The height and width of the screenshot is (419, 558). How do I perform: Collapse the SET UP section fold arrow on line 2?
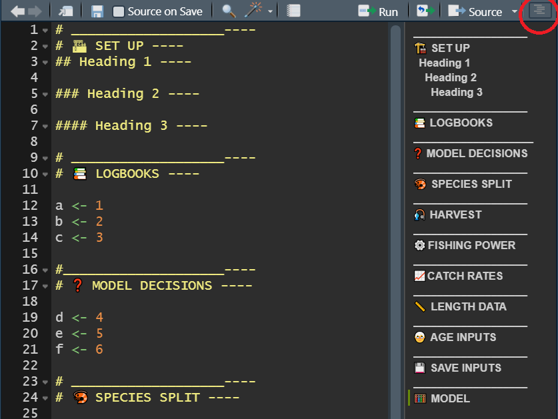[x=45, y=47]
